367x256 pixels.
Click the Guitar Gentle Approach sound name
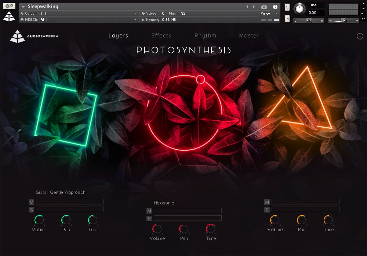61,192
